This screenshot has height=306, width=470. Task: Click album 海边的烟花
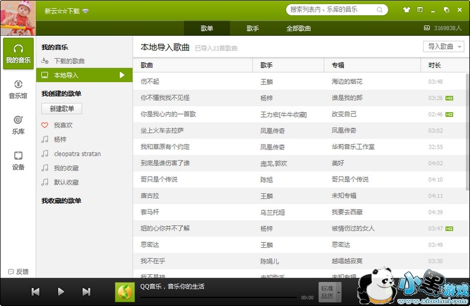(x=347, y=82)
